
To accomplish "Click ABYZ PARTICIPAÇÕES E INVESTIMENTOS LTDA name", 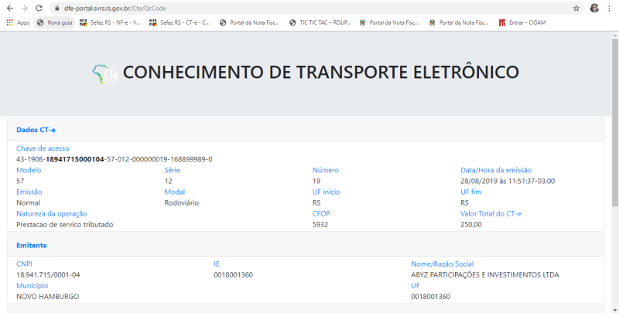I will tap(485, 275).
